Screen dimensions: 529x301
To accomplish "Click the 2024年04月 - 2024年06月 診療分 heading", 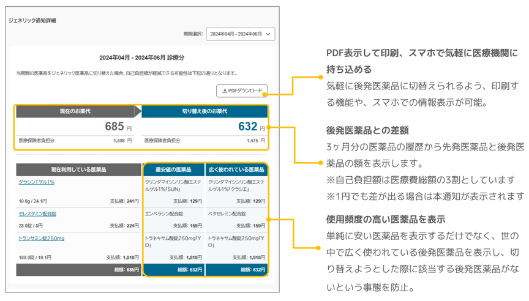I will [141, 58].
